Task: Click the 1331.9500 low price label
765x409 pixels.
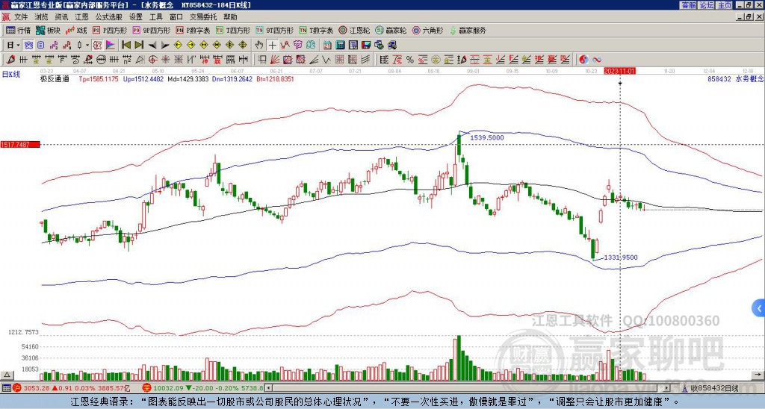Action: point(621,257)
